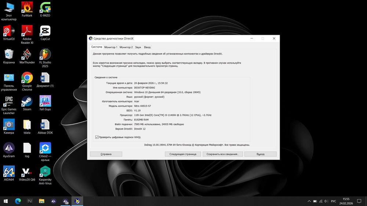The width and height of the screenshot is (367, 206).
Task: Open the volume speaker tray icon
Action: click(x=326, y=201)
